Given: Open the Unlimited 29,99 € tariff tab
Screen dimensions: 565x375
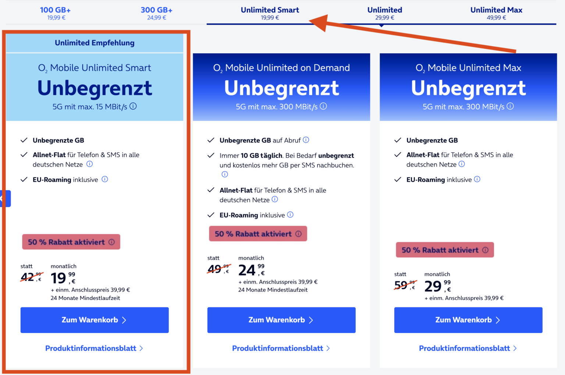Looking at the screenshot, I should tap(385, 12).
